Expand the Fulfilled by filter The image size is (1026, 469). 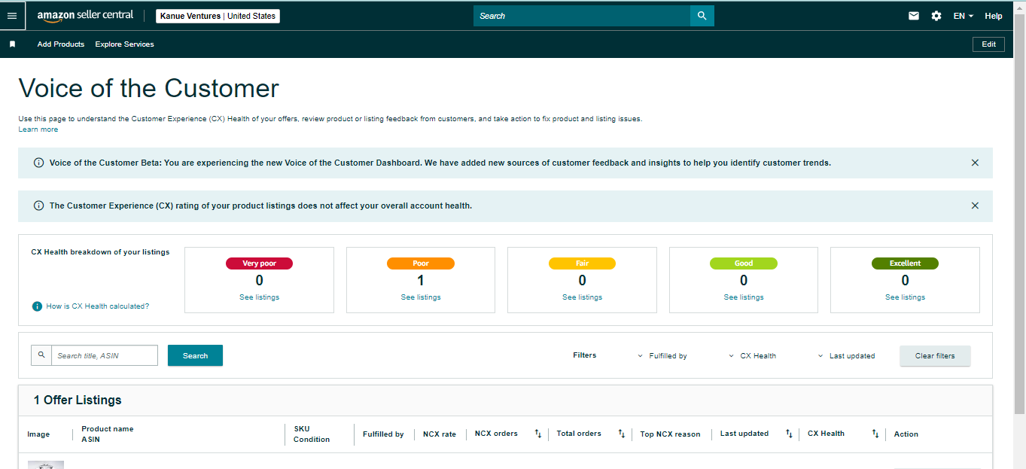pos(662,356)
